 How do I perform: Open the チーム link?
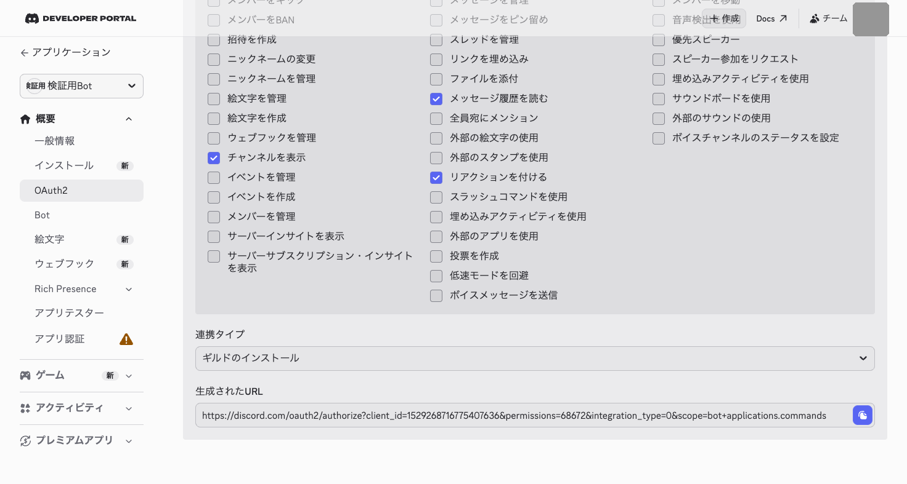pyautogui.click(x=829, y=18)
